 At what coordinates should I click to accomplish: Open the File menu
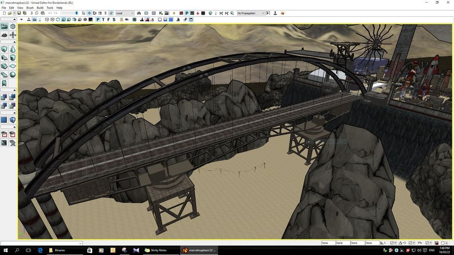point(4,8)
